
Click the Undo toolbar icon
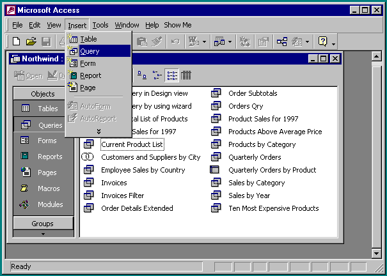pos(175,42)
